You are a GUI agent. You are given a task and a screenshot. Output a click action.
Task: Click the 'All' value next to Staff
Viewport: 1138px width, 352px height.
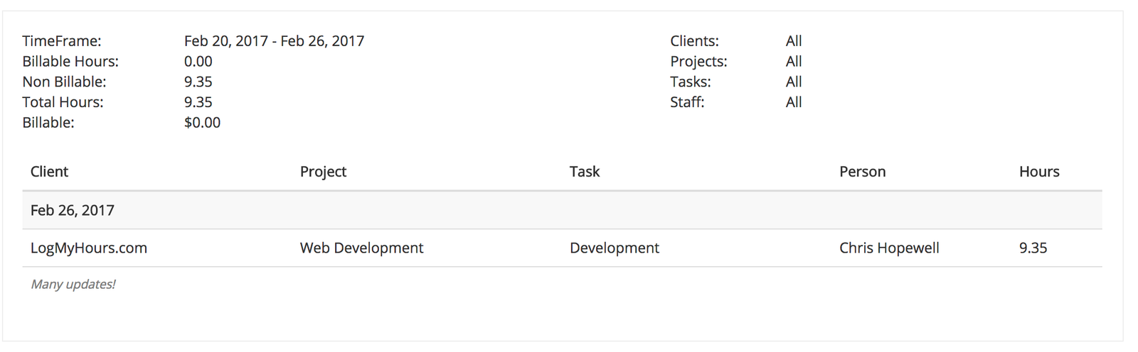(x=794, y=102)
